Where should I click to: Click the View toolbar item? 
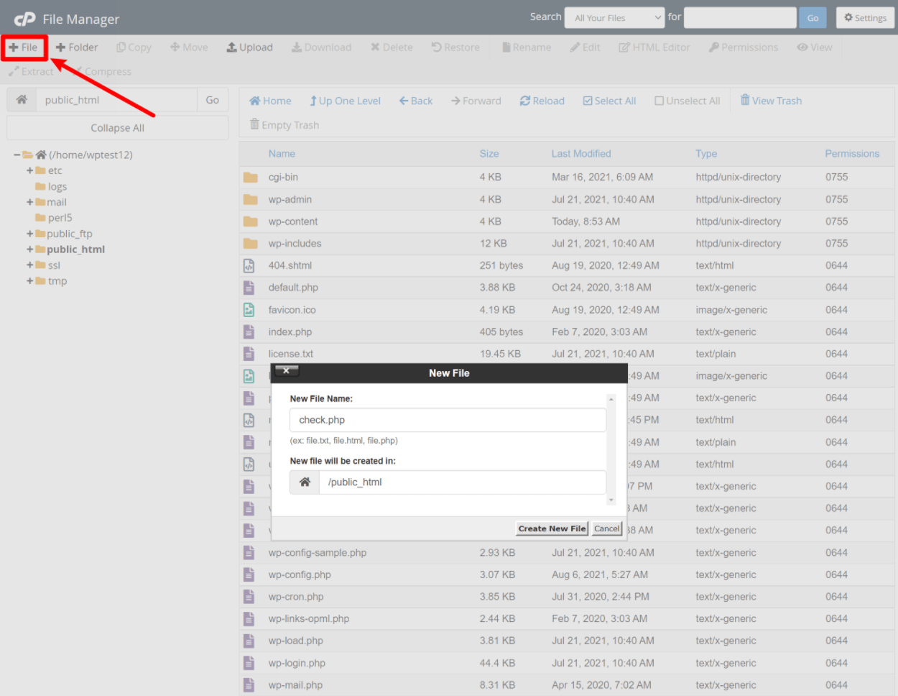815,47
